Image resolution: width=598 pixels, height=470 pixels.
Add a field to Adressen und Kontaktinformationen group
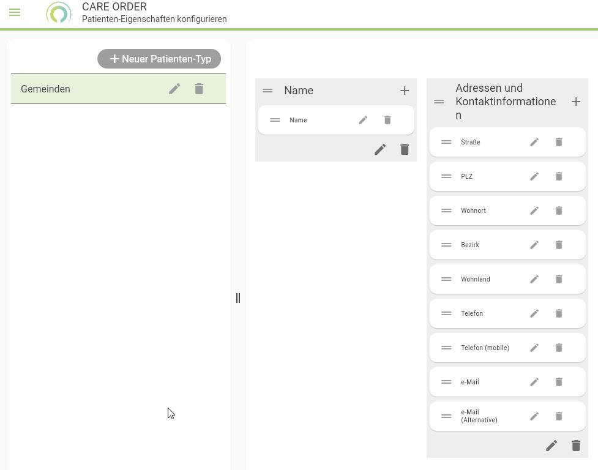[x=576, y=102]
